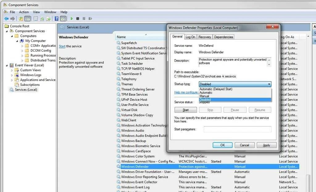The width and height of the screenshot is (316, 192).
Task: Click the services list scroll-up arrow
Action: 308,36
